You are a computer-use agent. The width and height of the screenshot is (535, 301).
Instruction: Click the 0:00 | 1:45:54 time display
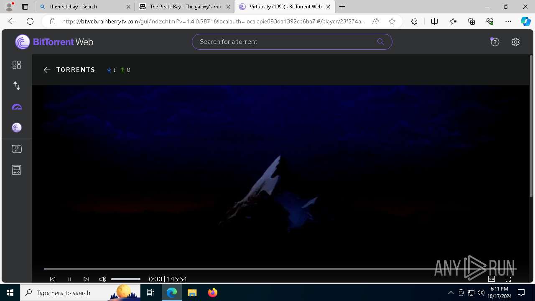coord(168,279)
